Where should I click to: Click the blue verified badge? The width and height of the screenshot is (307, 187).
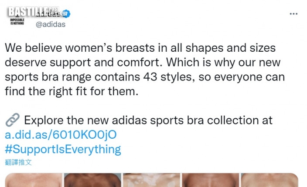pyautogui.click(x=66, y=13)
